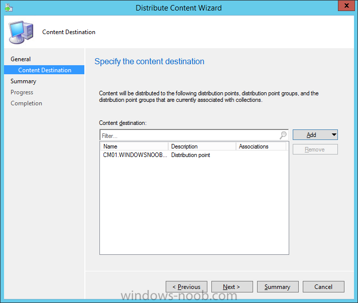Click the computer icon in the header
This screenshot has width=358, height=303.
pyautogui.click(x=21, y=33)
